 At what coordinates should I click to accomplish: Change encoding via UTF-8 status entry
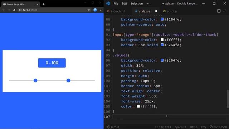coord(194,127)
